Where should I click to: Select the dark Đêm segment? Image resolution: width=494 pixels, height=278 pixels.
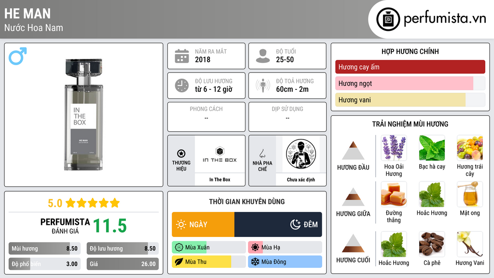[278, 224]
